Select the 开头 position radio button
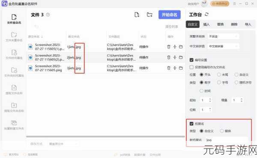 [x=201, y=75]
